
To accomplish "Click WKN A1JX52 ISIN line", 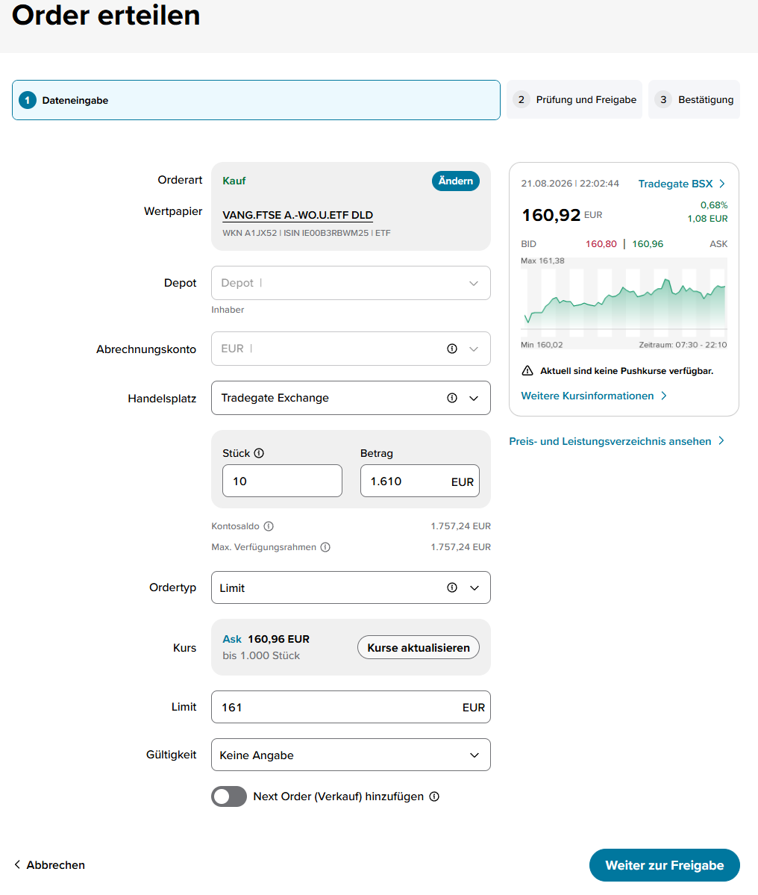I will point(307,233).
